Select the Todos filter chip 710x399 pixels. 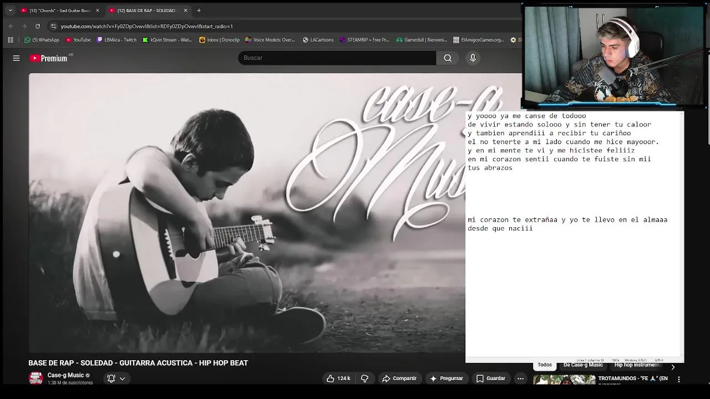point(545,365)
